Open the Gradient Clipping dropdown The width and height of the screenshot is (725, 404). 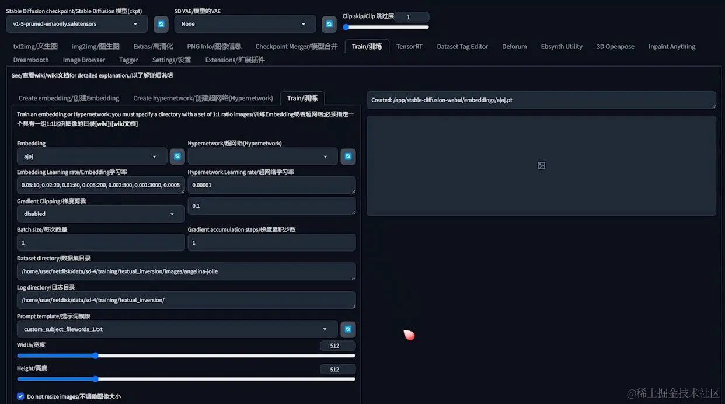coord(100,214)
